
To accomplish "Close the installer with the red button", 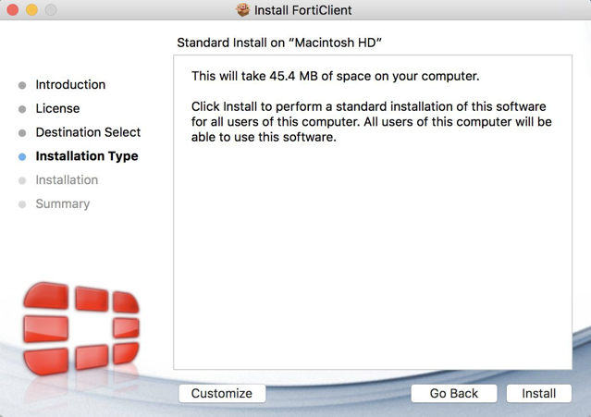I will click(12, 10).
